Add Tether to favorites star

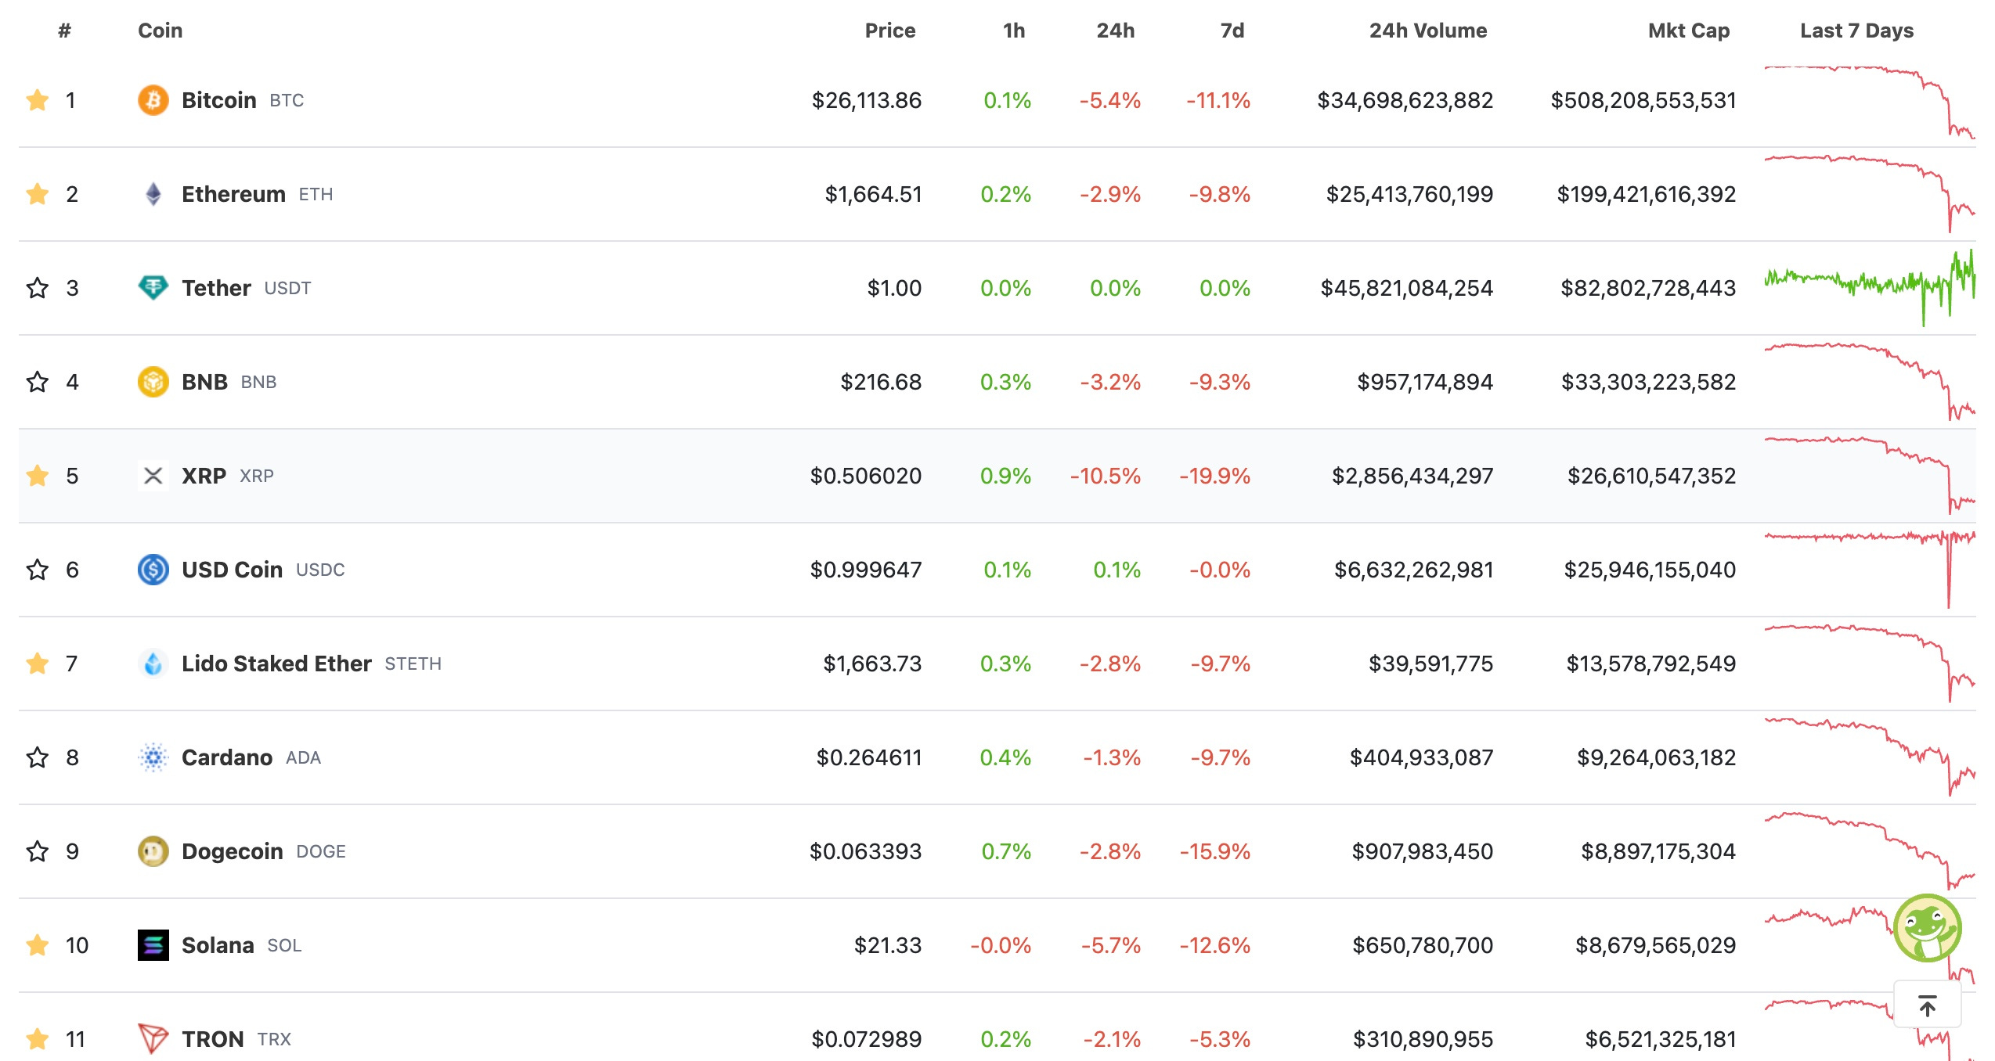coord(38,288)
